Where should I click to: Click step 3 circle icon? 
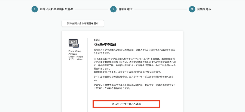click(x=192, y=9)
